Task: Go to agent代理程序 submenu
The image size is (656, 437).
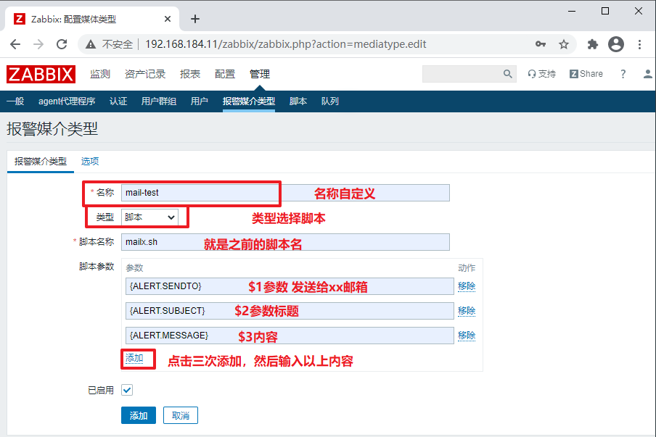Action: click(x=67, y=101)
